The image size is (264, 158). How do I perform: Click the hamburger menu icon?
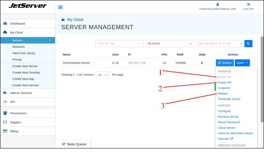[60, 7]
